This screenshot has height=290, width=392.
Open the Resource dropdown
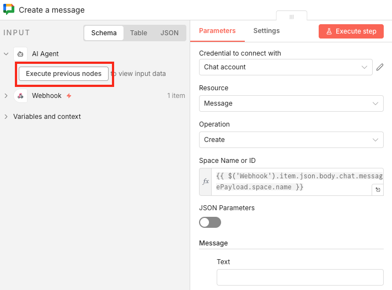tap(291, 103)
